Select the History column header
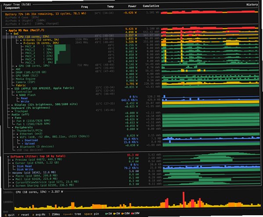Screen dimensions: 263x217 [252, 4]
